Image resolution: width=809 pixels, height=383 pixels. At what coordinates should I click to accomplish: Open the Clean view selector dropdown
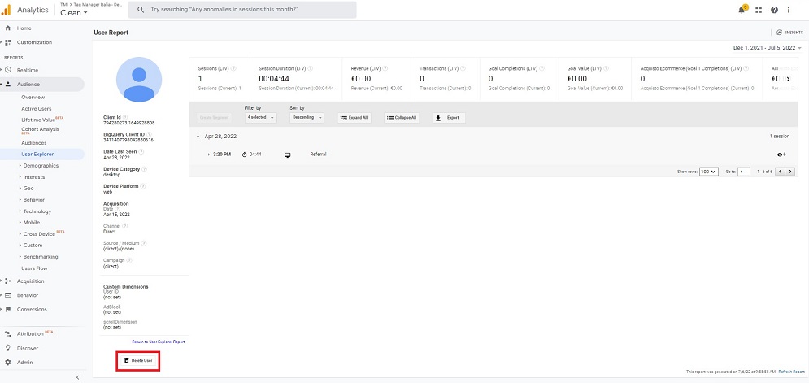74,13
